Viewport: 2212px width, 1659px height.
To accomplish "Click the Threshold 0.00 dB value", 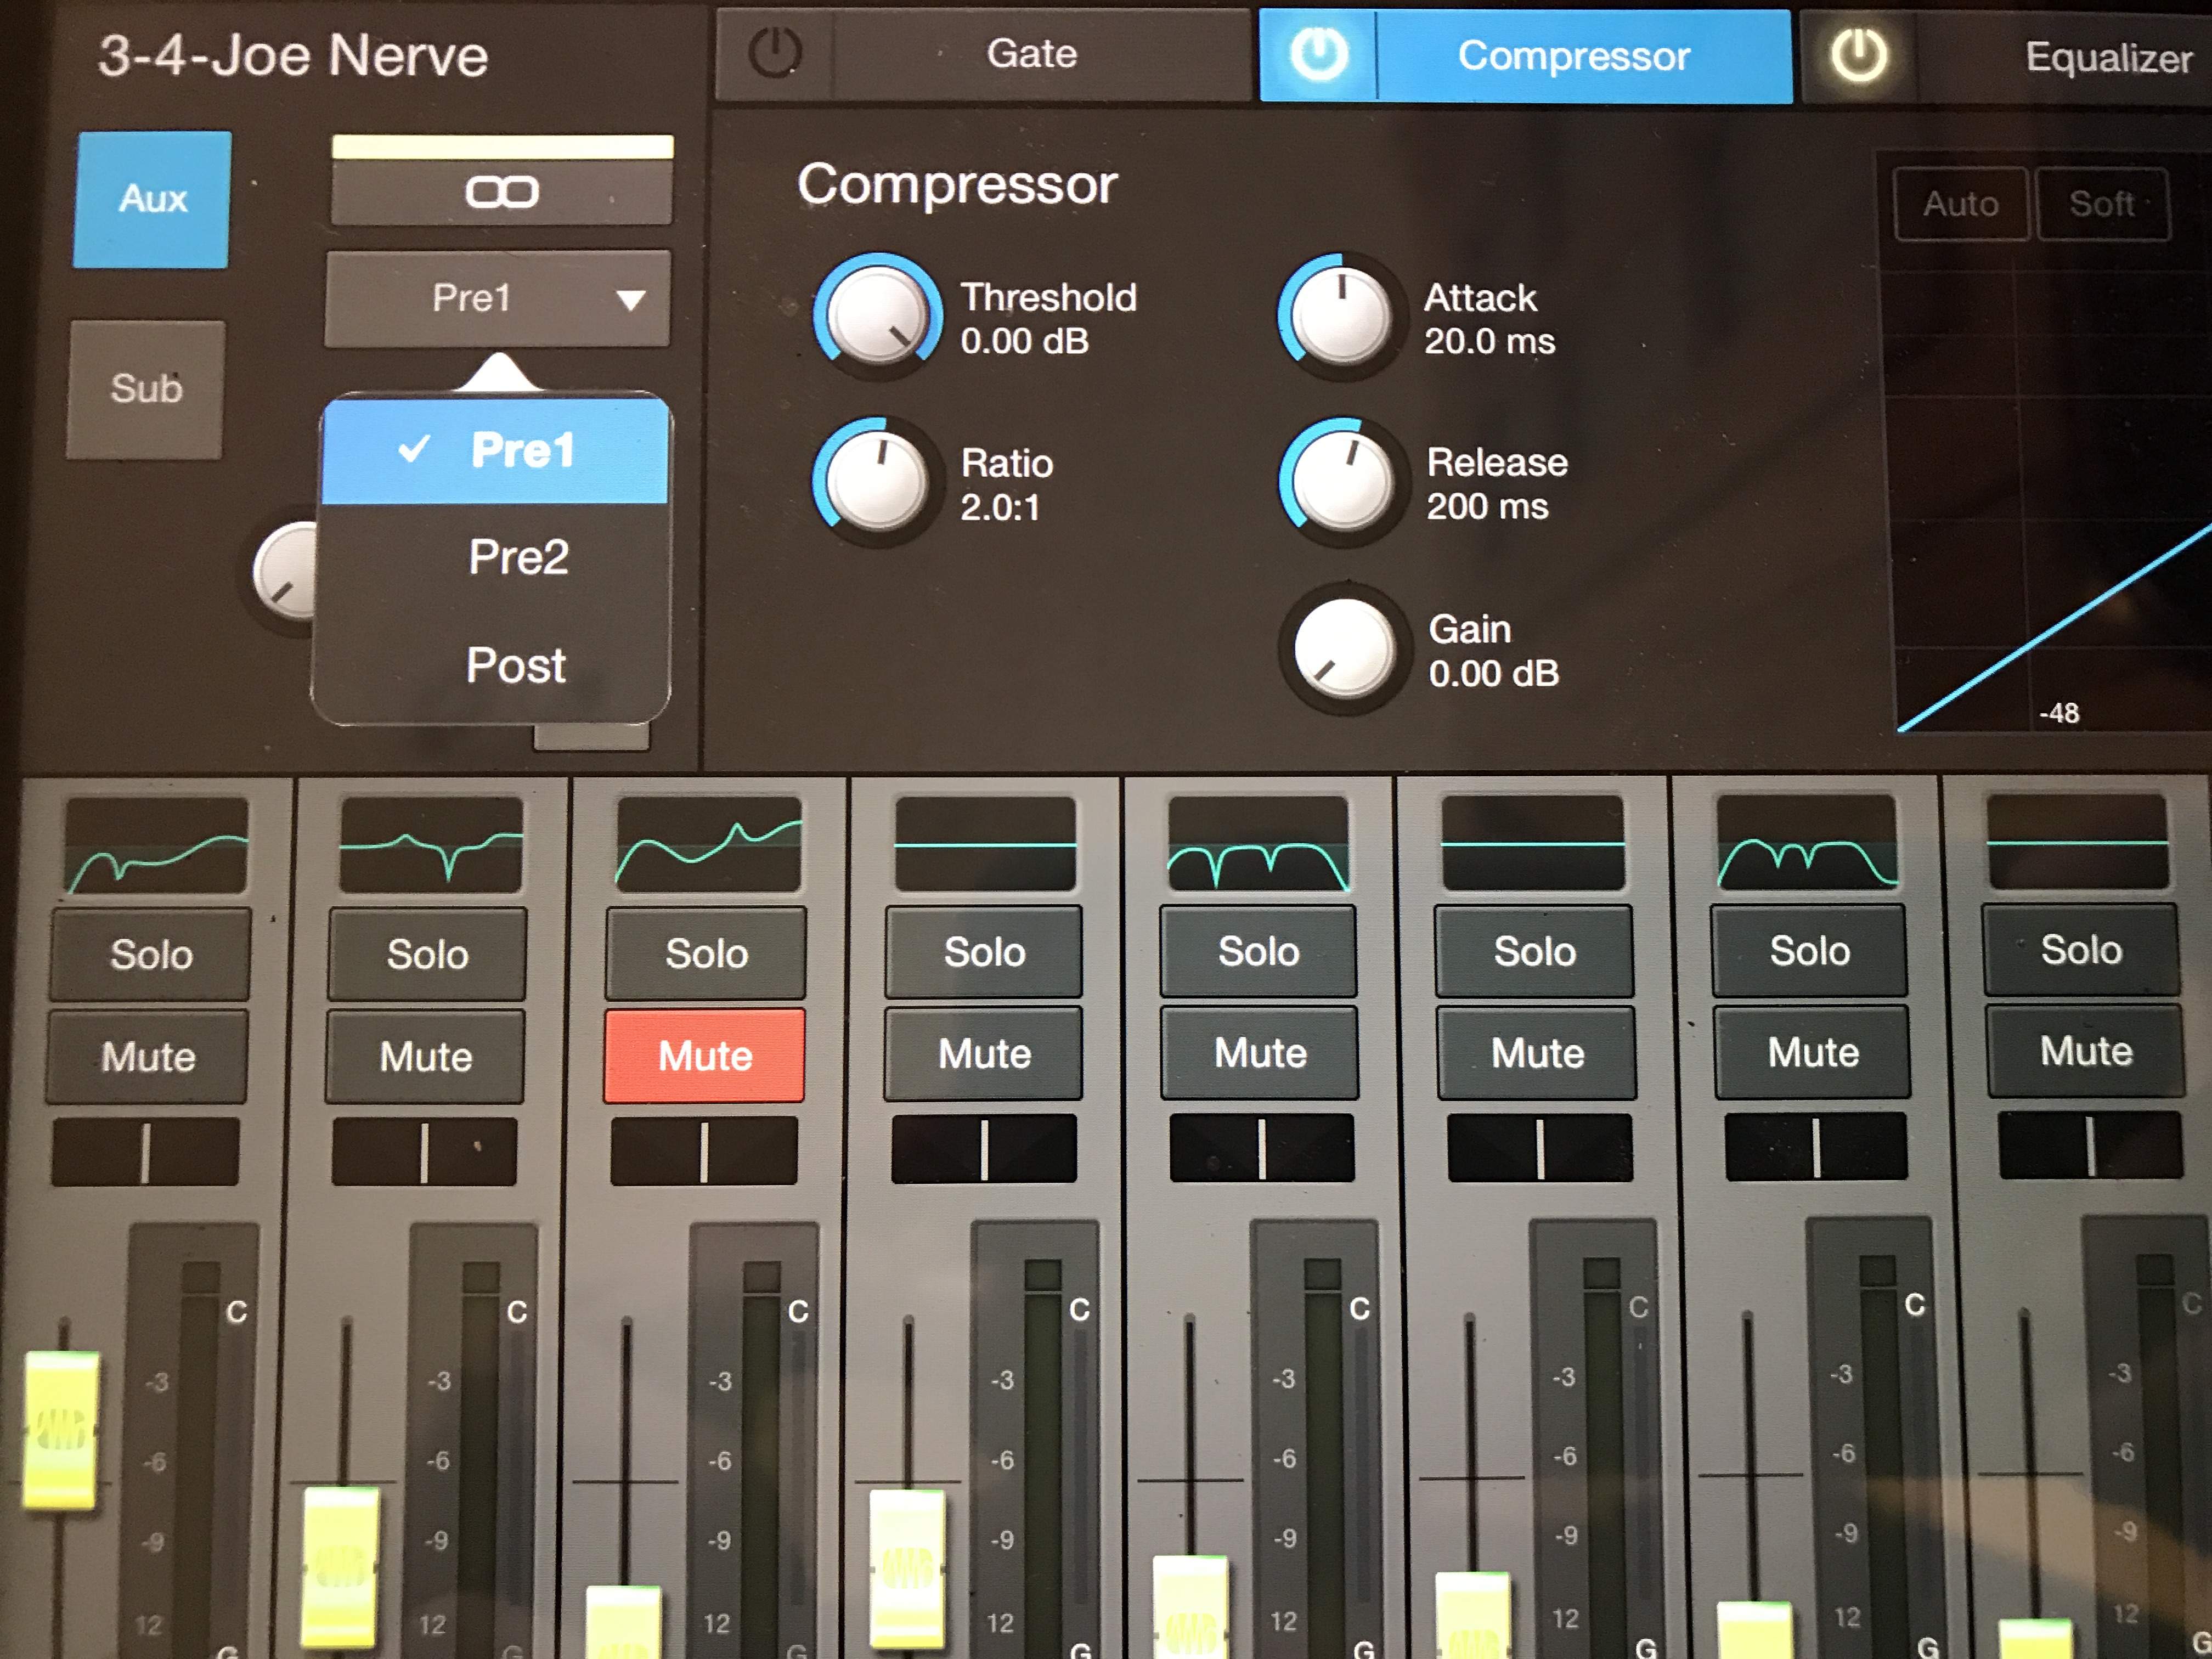I will (1024, 342).
